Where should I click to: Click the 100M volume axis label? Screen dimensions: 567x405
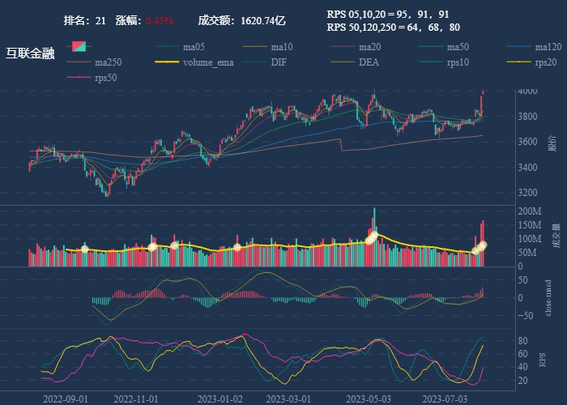(x=530, y=239)
